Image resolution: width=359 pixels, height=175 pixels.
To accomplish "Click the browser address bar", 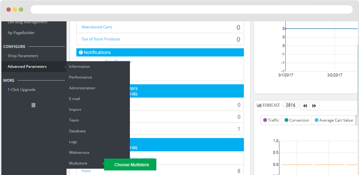I will tap(191, 9).
